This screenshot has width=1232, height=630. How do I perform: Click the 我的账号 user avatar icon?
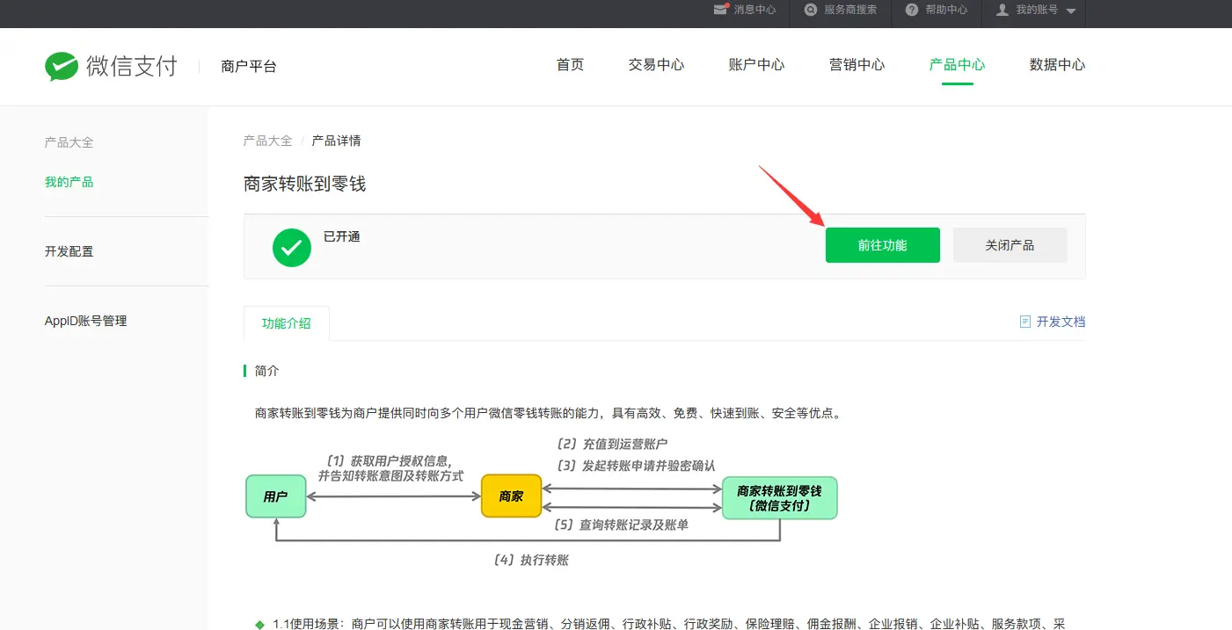1002,10
